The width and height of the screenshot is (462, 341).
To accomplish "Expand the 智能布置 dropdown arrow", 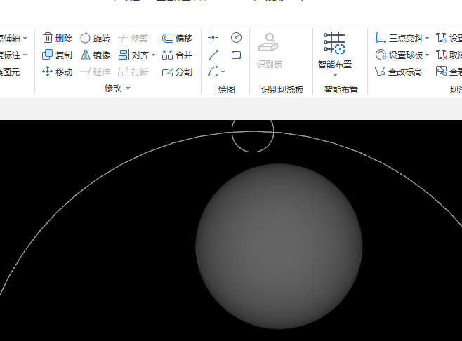I will (335, 75).
